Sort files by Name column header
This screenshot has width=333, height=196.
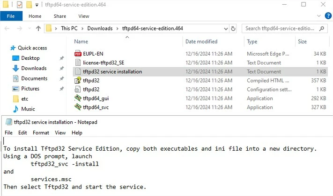click(x=81, y=42)
